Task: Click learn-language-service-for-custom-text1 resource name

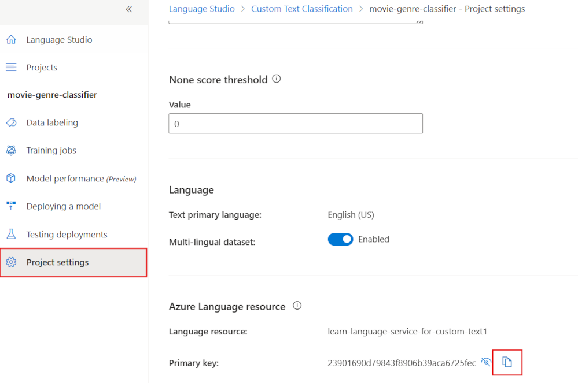Action: click(407, 332)
